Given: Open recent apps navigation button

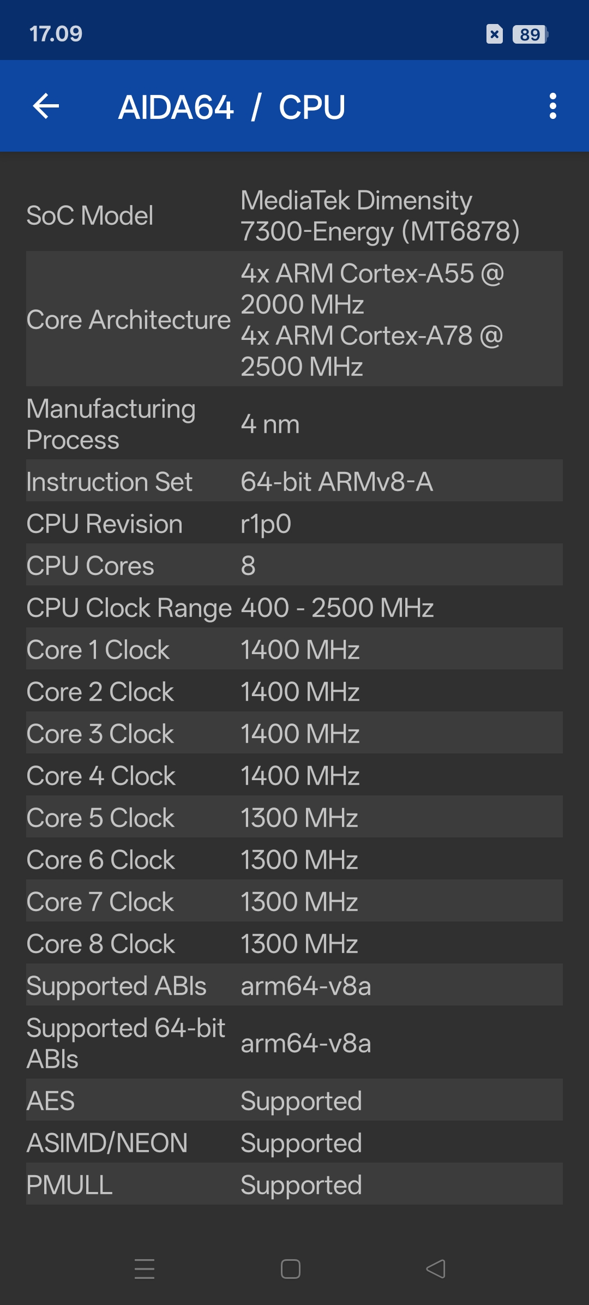Looking at the screenshot, I should pyautogui.click(x=145, y=1269).
